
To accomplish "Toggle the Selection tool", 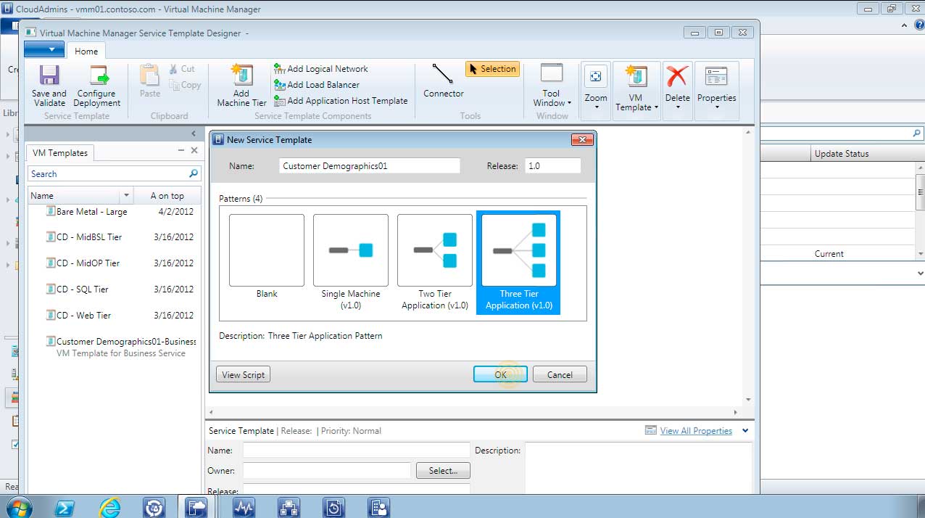I will pos(491,69).
